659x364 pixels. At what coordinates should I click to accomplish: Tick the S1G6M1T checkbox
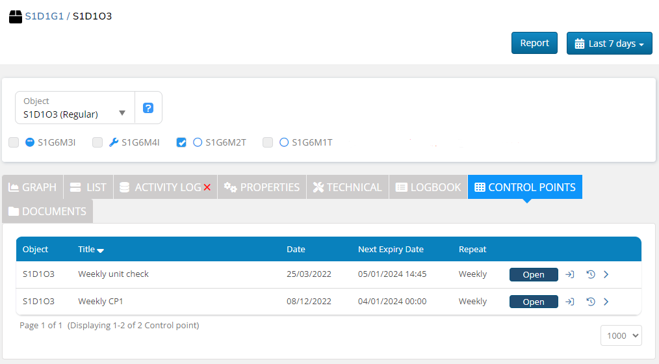268,142
